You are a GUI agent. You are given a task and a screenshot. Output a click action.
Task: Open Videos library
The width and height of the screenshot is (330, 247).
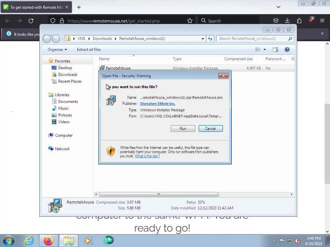point(64,122)
